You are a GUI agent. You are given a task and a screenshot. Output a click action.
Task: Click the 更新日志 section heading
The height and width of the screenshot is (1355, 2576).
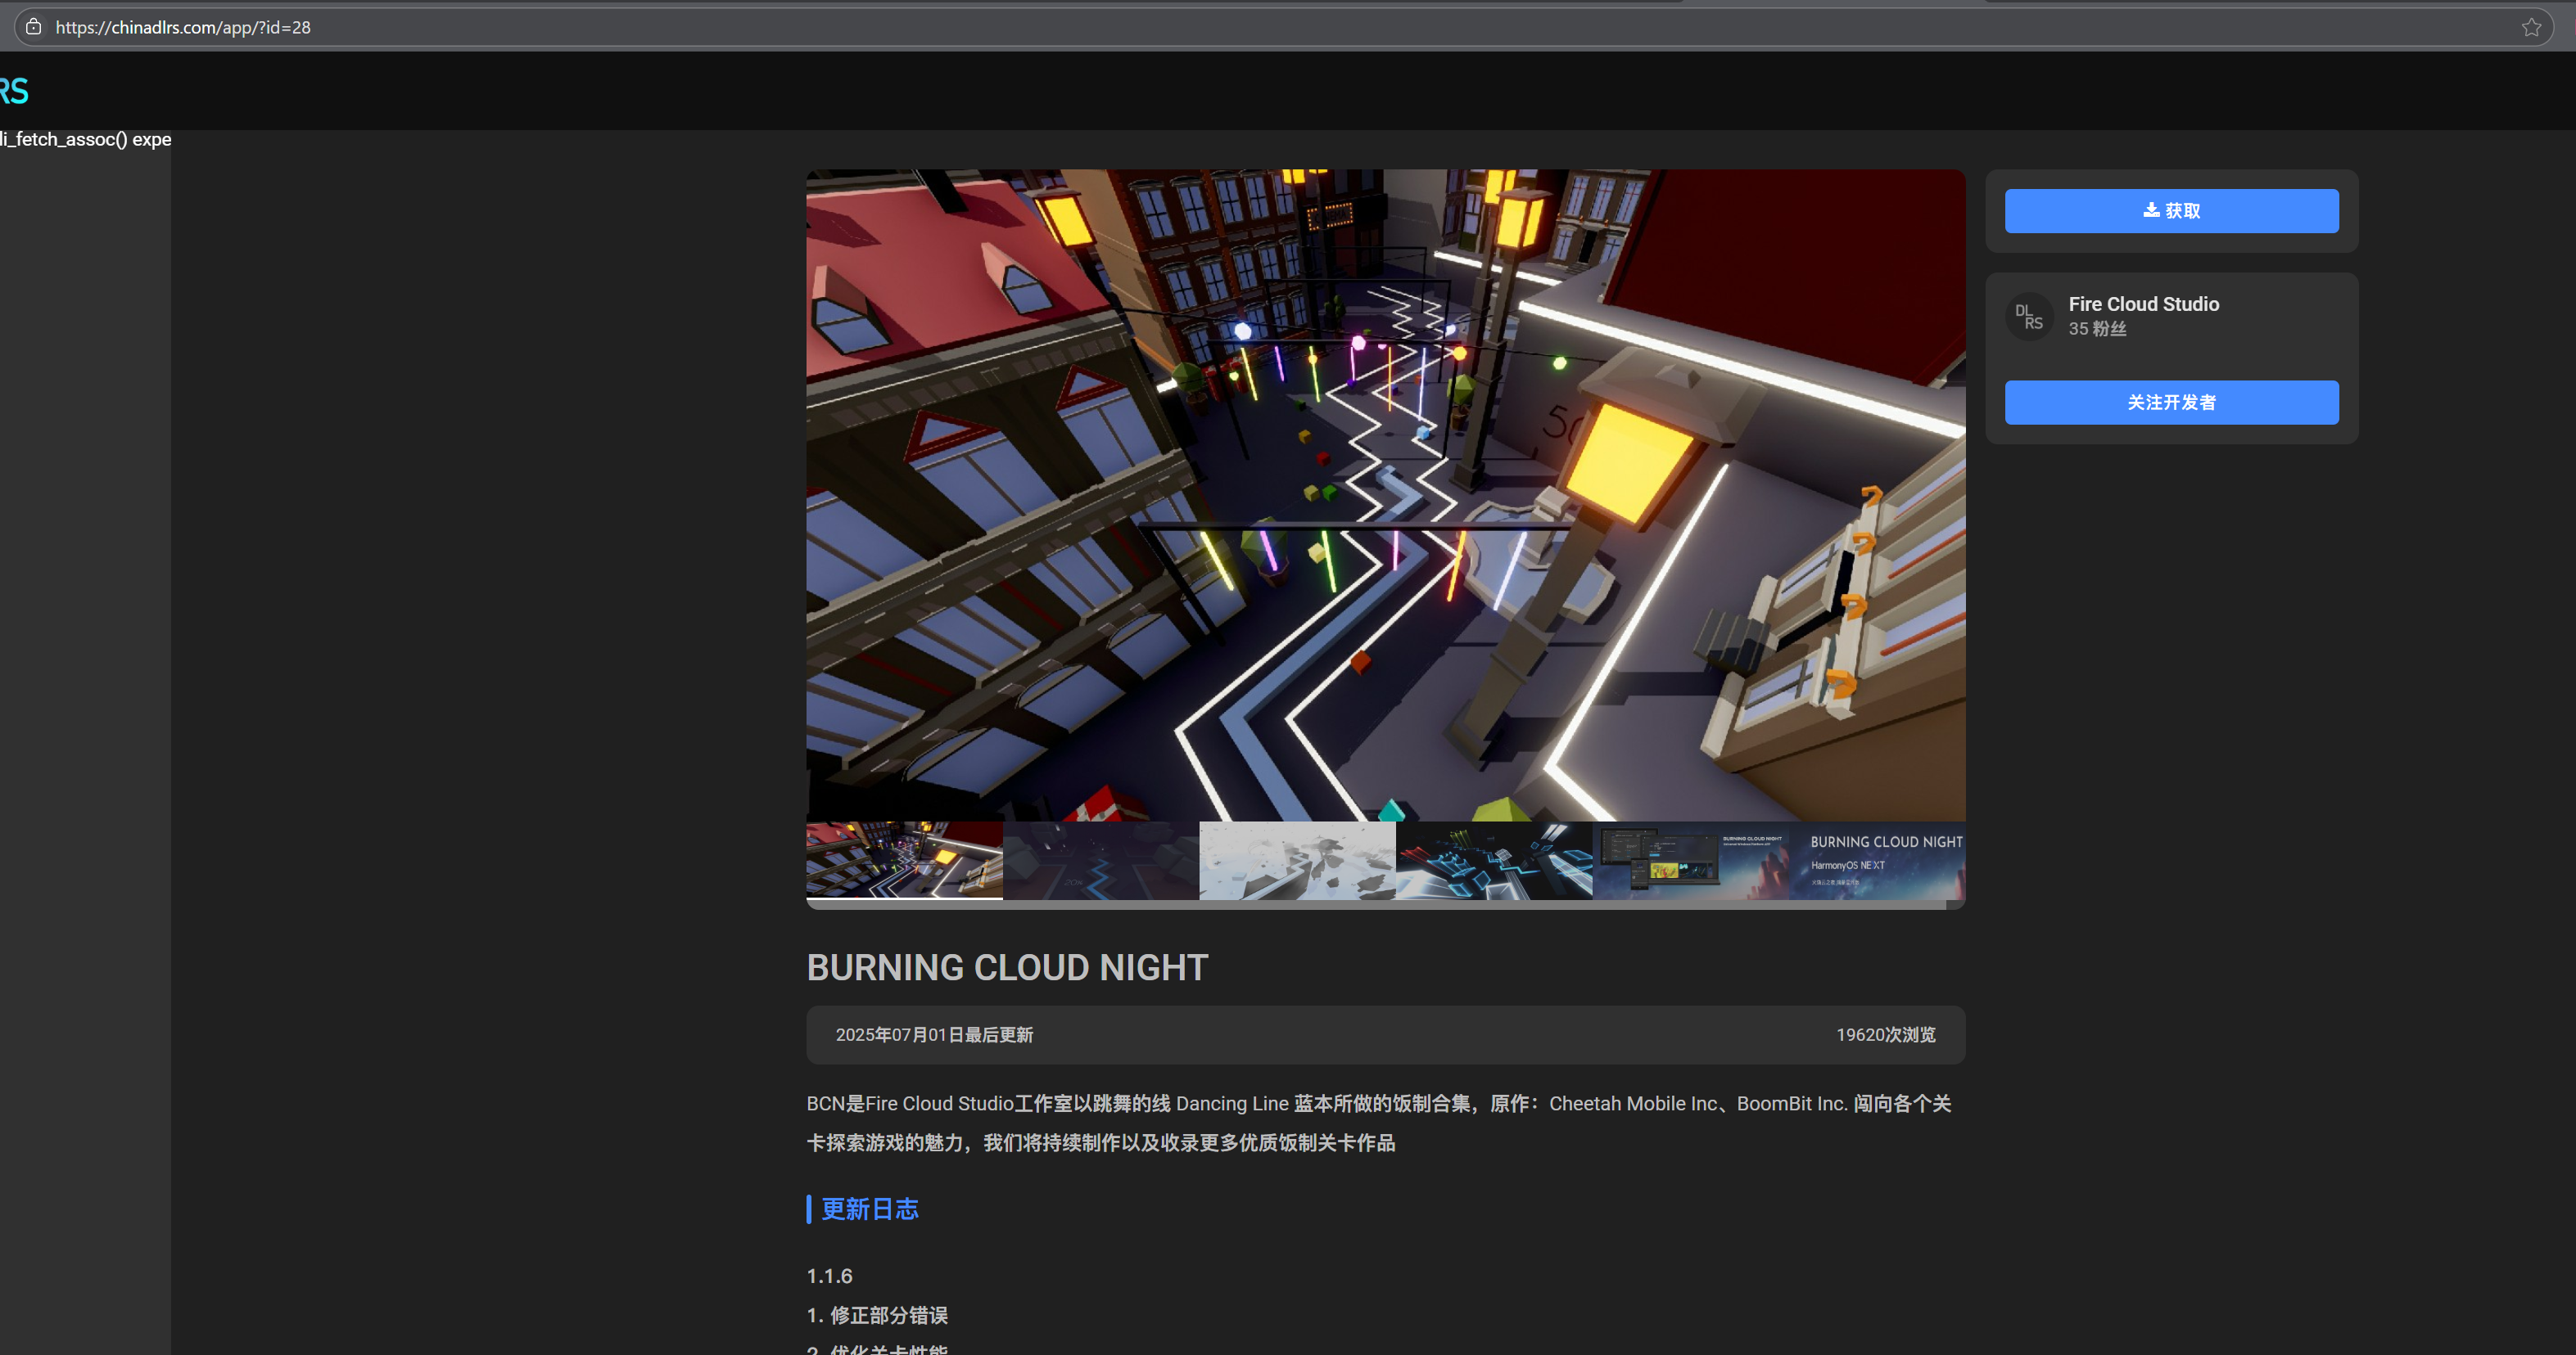click(869, 1209)
